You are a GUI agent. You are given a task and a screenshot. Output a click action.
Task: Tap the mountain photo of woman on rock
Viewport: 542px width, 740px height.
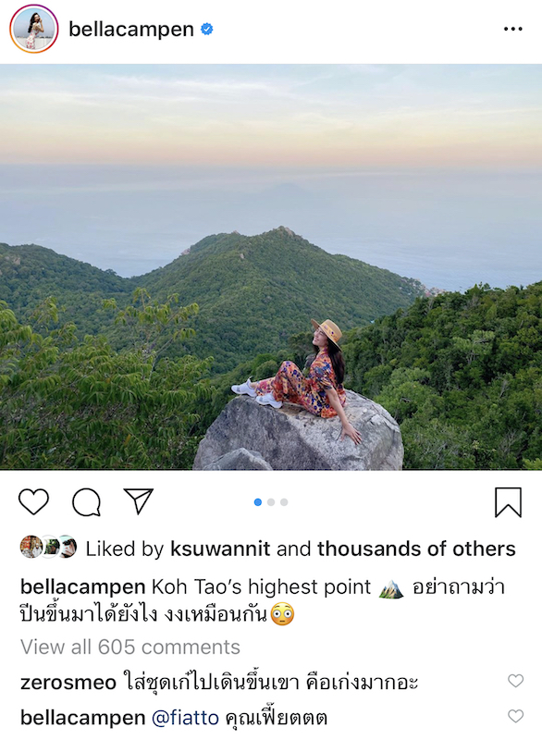[271, 267]
